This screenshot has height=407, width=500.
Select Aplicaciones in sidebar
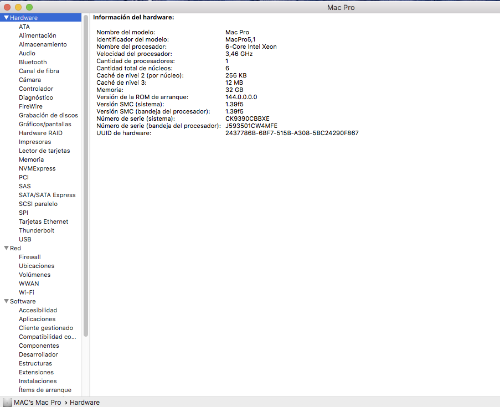pyautogui.click(x=37, y=320)
